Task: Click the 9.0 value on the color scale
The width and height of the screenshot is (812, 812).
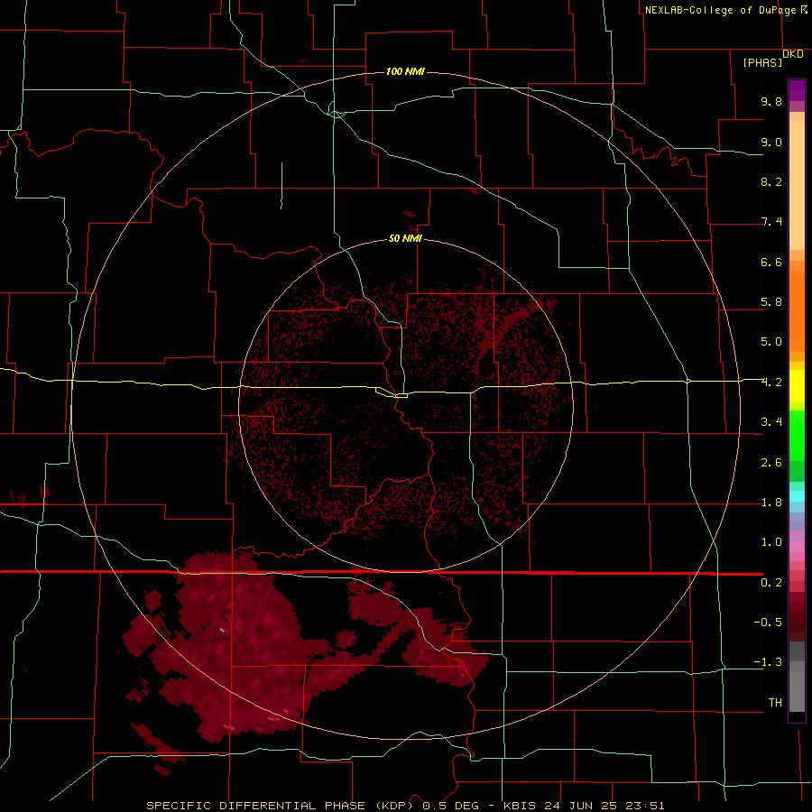Action: pos(771,142)
